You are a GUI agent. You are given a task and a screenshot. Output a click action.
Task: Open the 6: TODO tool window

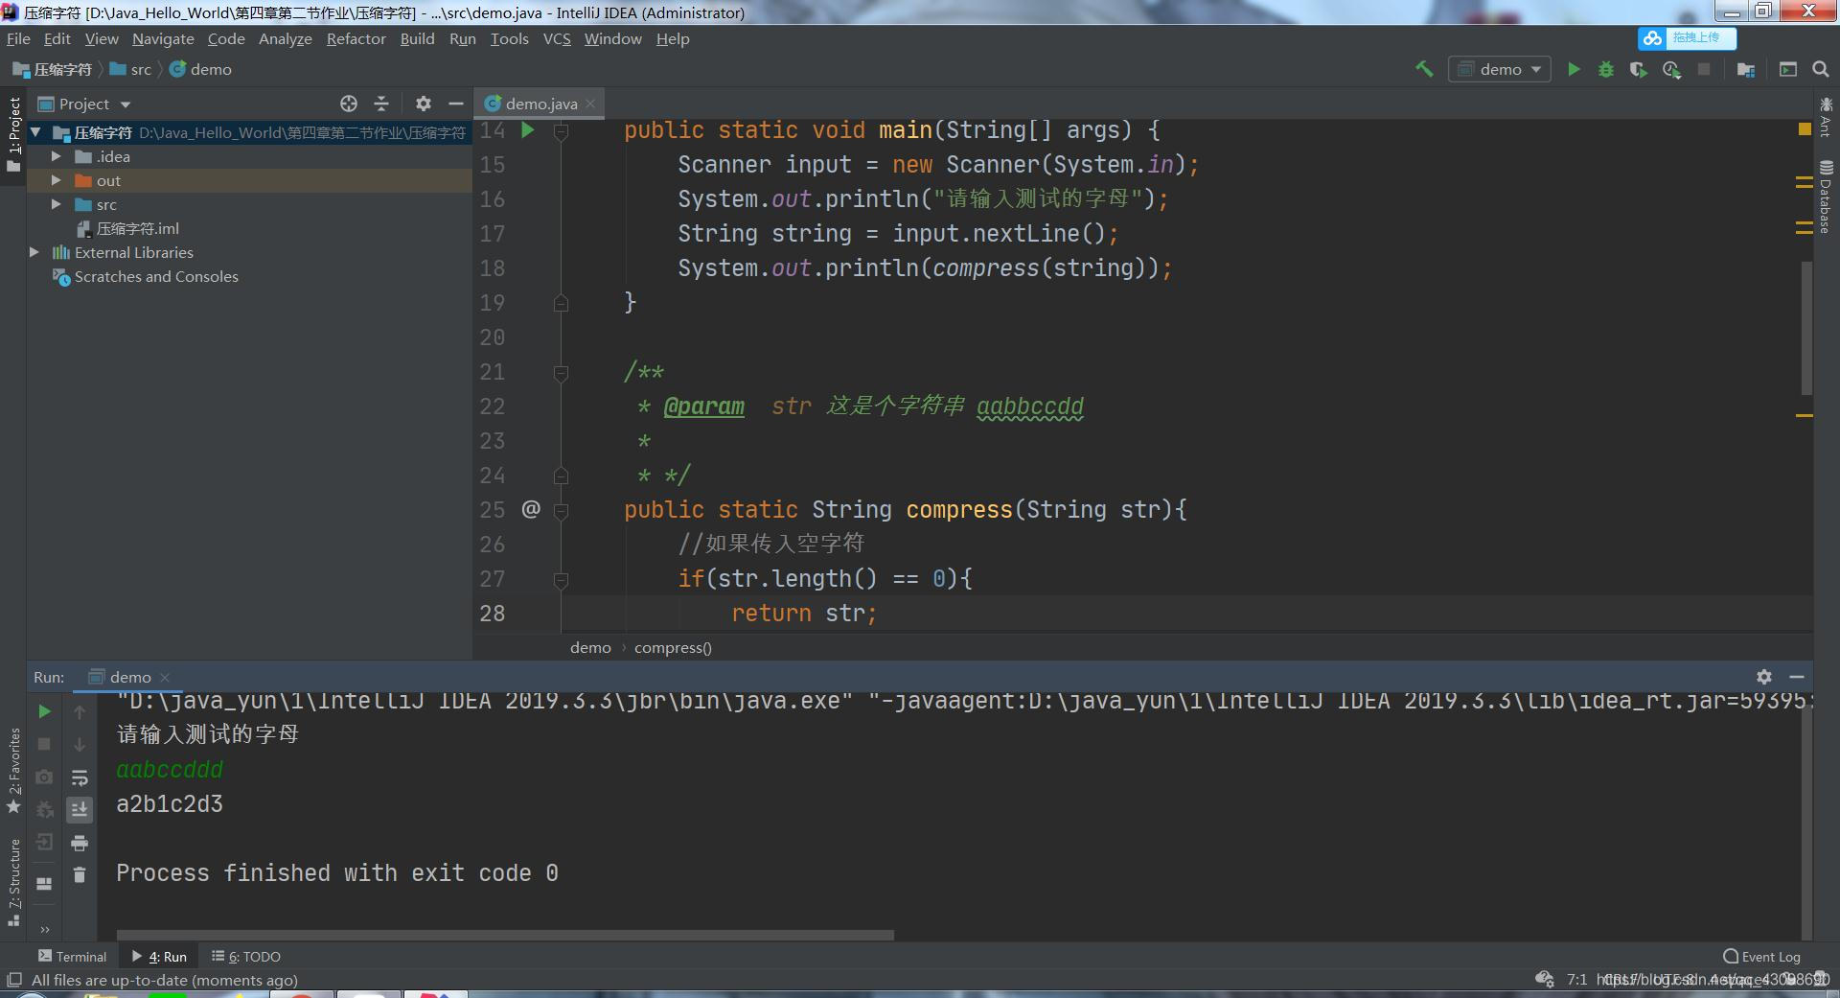246,956
